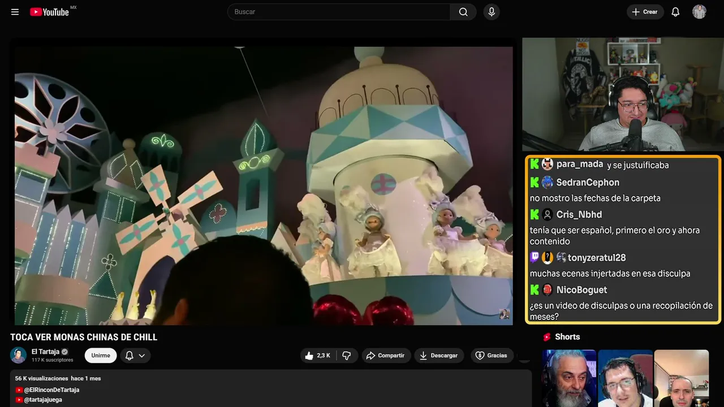The image size is (724, 407).
Task: Start voice search with the microphone
Action: 492,12
